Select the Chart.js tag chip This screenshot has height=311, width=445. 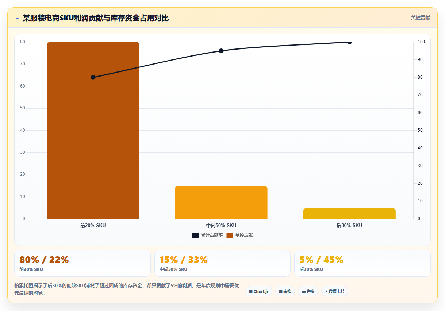click(x=259, y=291)
